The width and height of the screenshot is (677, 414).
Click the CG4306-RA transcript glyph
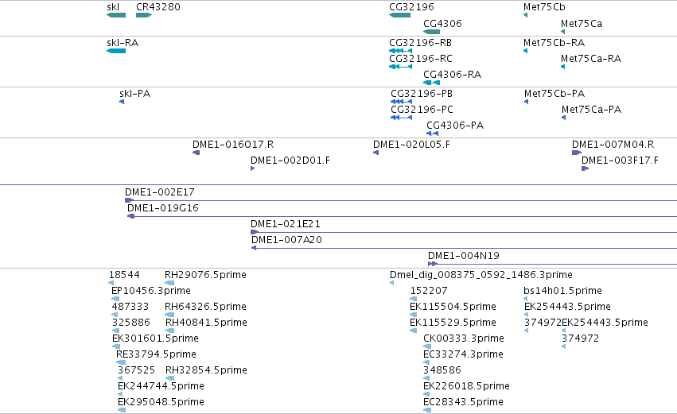coord(431,83)
